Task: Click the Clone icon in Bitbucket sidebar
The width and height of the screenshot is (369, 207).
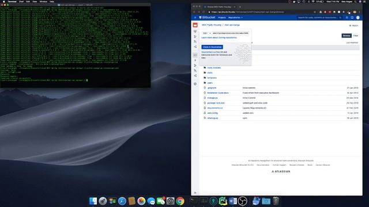Action: (195, 31)
